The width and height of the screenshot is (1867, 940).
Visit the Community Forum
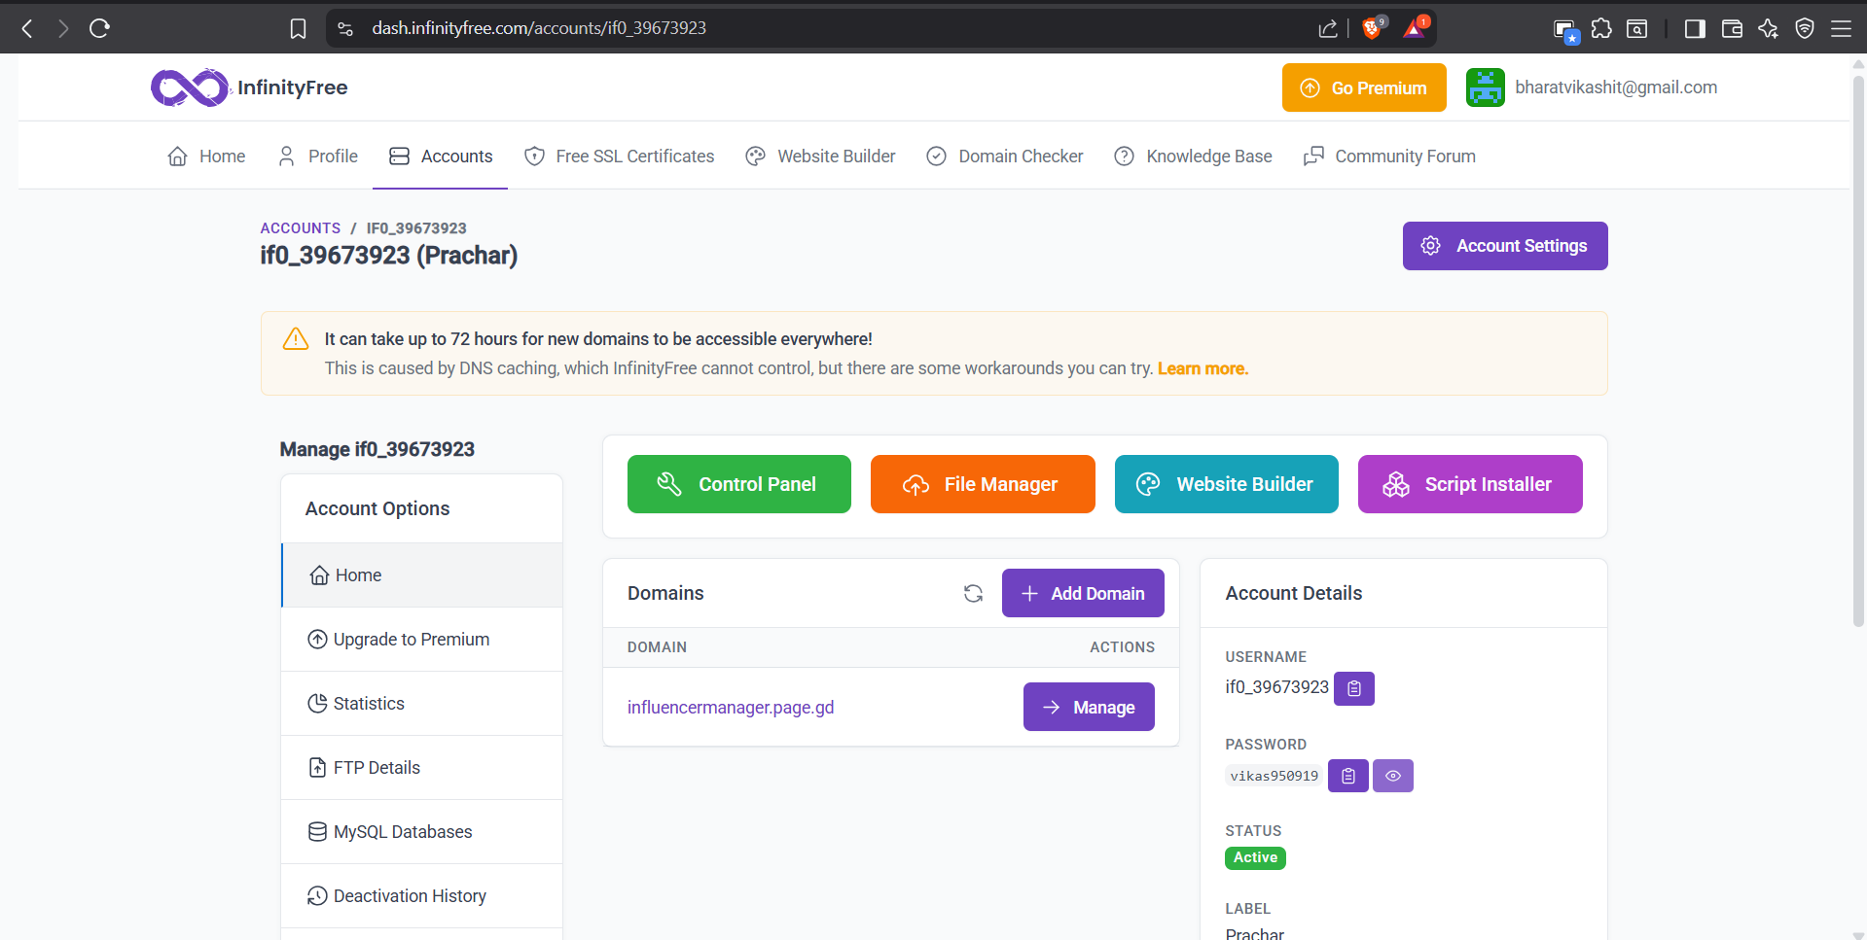pos(1389,157)
